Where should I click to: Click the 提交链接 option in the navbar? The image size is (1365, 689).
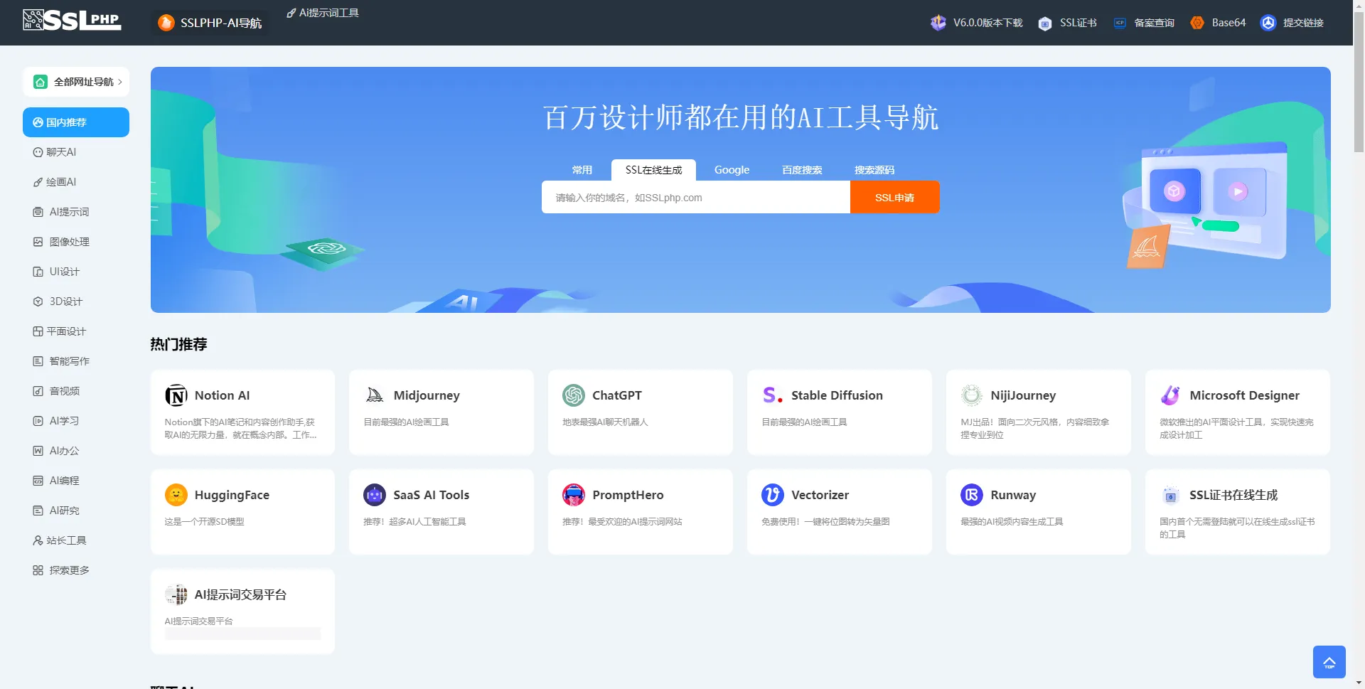point(1302,23)
